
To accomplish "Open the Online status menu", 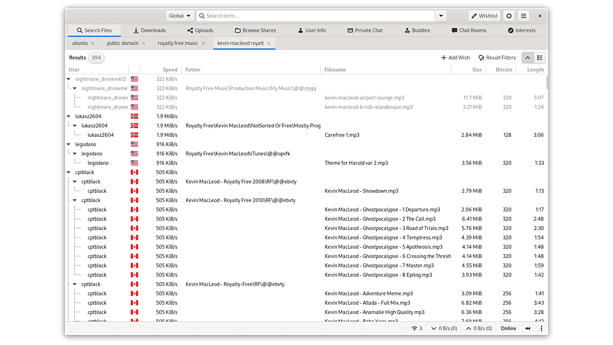I will point(508,328).
